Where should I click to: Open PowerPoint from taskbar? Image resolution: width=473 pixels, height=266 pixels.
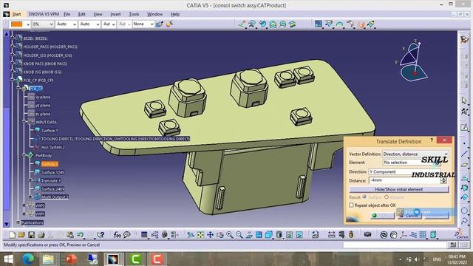[x=71, y=259]
